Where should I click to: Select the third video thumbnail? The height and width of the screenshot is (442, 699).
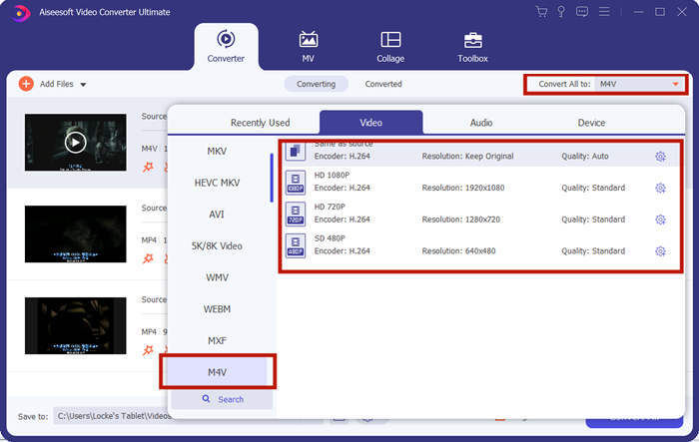click(x=75, y=325)
